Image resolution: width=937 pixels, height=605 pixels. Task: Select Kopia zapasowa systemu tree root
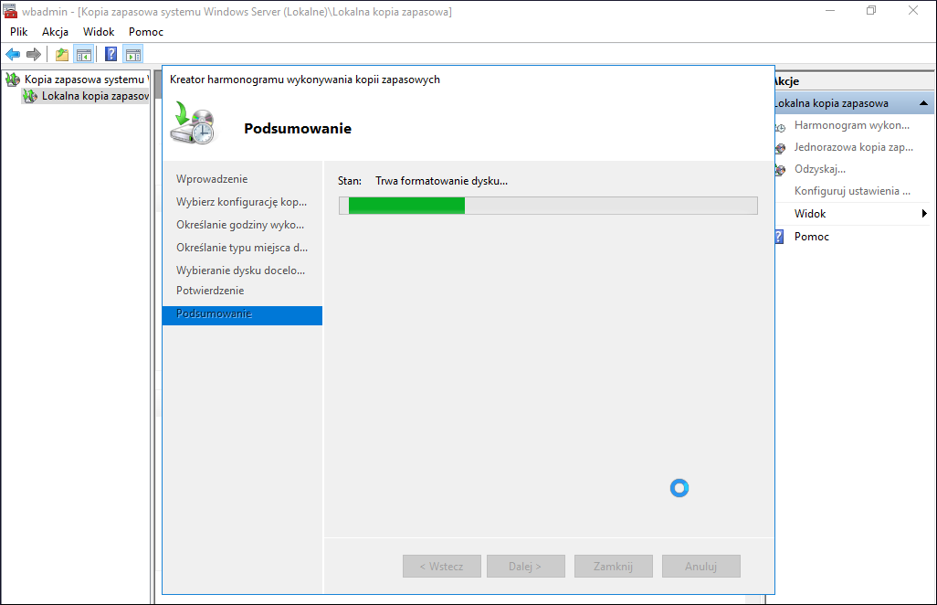pos(84,79)
